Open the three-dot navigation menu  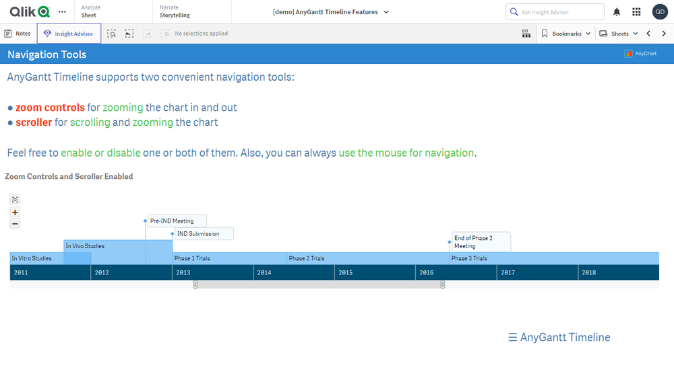62,11
